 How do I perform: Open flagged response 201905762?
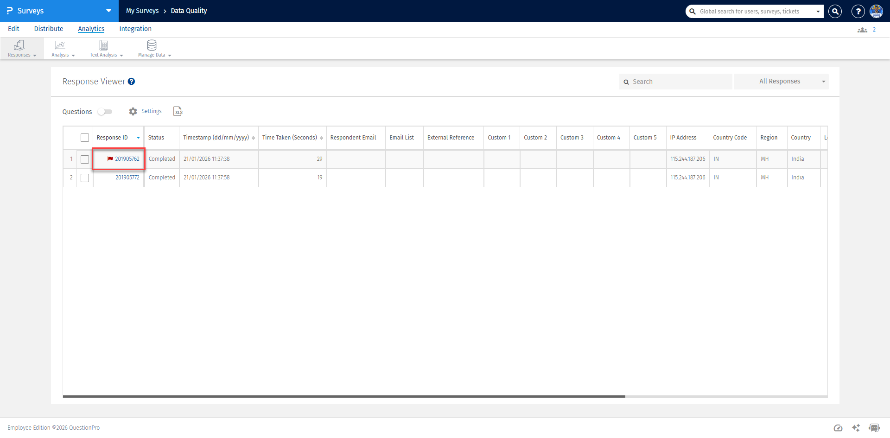[128, 159]
